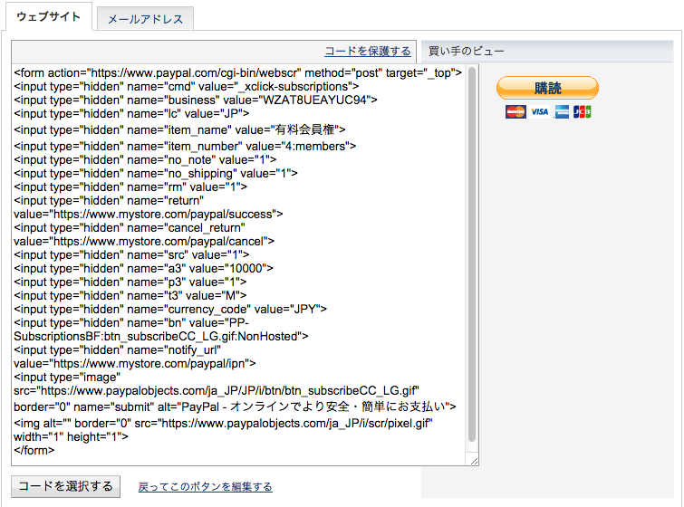Screen dimensions: 684x507
Task: Click the JCB card icon
Action: (582, 112)
